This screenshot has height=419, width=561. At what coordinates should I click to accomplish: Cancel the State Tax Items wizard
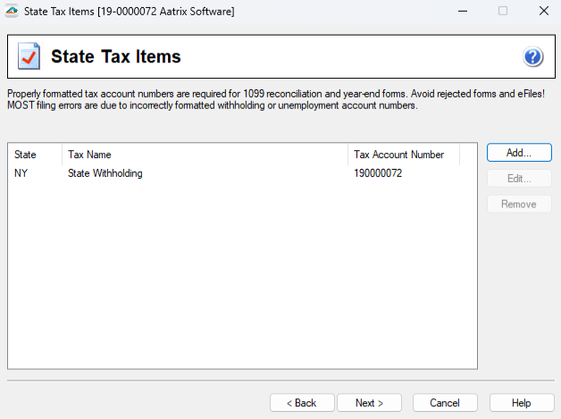[445, 403]
